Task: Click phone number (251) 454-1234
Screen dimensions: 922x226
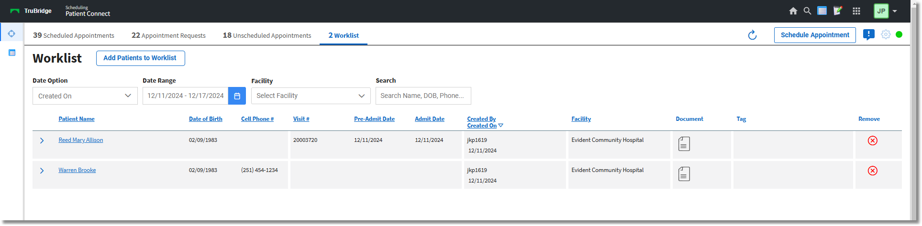Action: click(259, 170)
